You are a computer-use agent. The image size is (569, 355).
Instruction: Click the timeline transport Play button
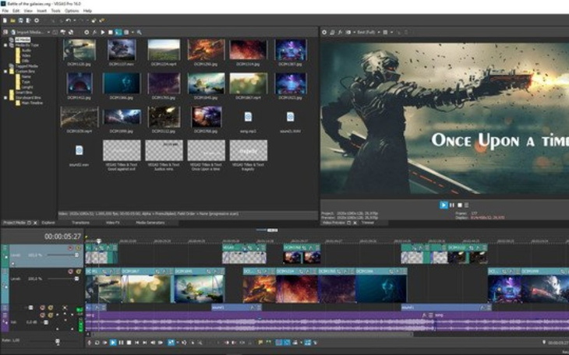[x=113, y=343]
